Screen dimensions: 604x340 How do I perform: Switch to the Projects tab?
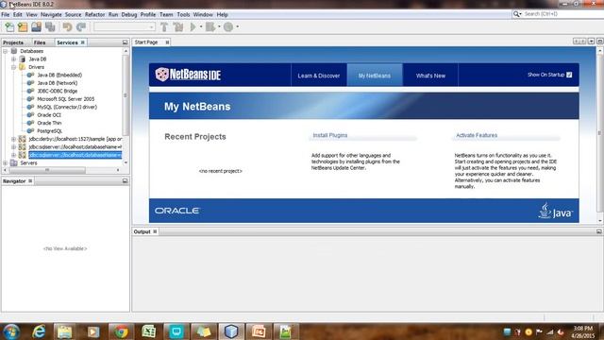point(13,42)
